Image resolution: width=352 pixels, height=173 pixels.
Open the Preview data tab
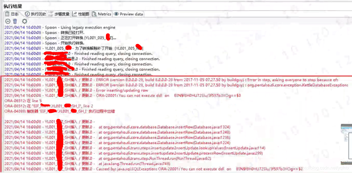[128, 14]
